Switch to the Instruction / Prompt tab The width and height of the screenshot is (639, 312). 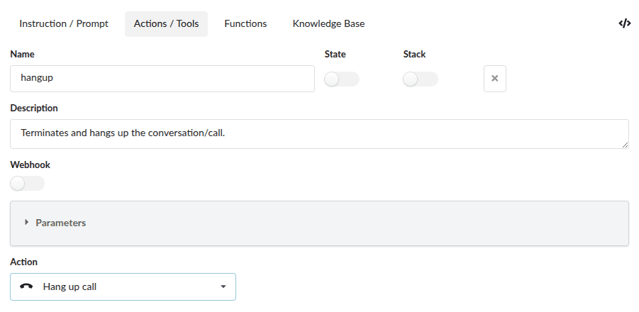64,23
